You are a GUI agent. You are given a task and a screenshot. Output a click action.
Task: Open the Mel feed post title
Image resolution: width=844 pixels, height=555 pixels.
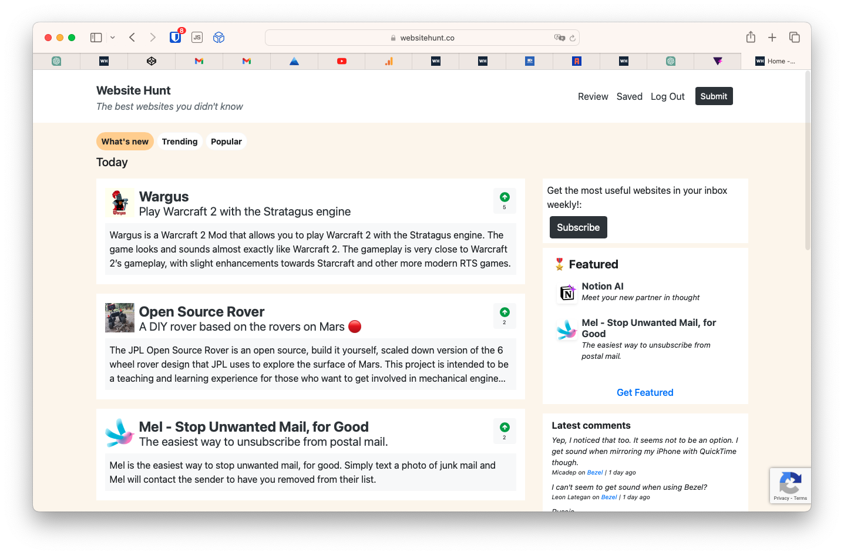[254, 427]
